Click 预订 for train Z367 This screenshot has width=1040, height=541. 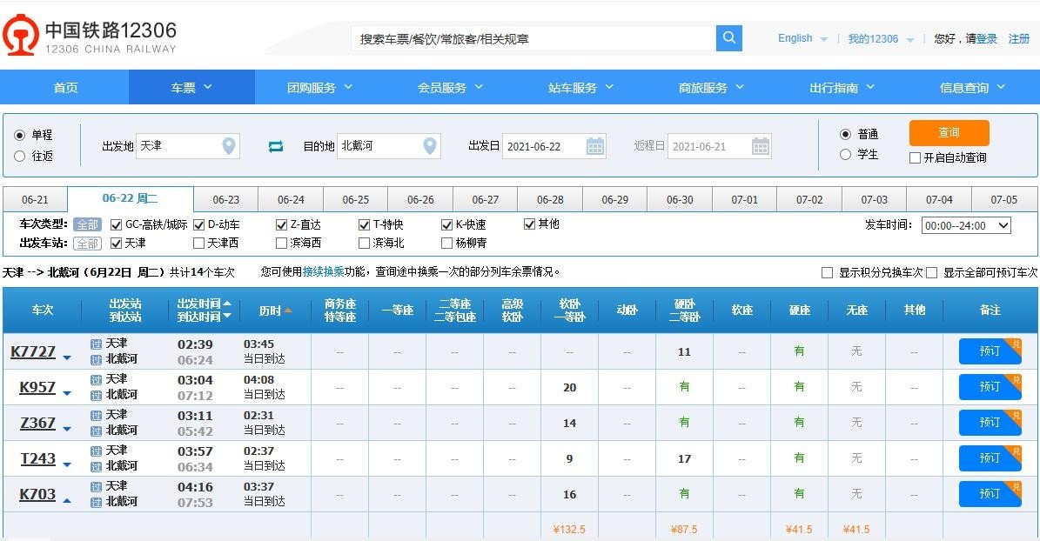pos(990,423)
